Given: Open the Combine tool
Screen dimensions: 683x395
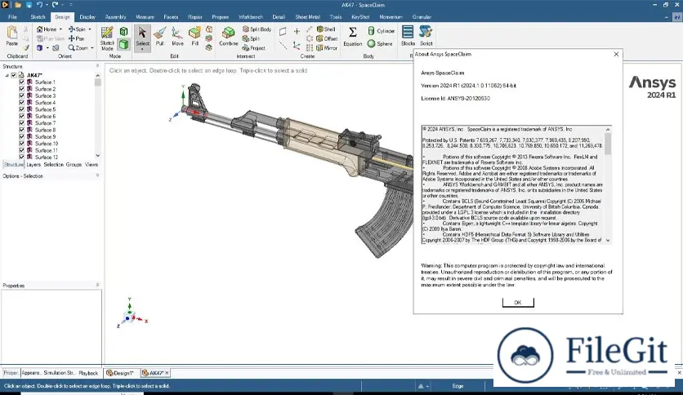Looking at the screenshot, I should [x=228, y=36].
